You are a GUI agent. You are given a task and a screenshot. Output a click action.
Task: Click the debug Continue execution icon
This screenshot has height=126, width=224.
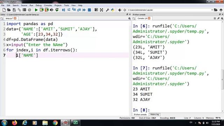[x=84, y=10]
